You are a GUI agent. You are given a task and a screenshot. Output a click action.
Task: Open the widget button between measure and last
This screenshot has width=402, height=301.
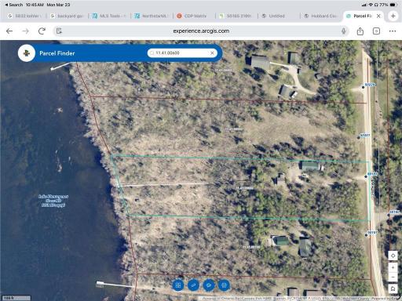(x=209, y=285)
